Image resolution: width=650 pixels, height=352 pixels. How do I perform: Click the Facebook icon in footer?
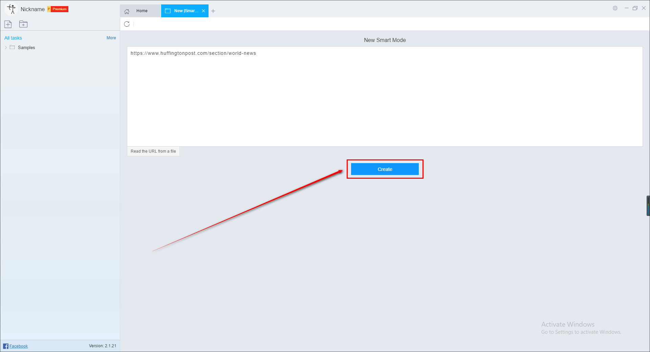pyautogui.click(x=5, y=346)
